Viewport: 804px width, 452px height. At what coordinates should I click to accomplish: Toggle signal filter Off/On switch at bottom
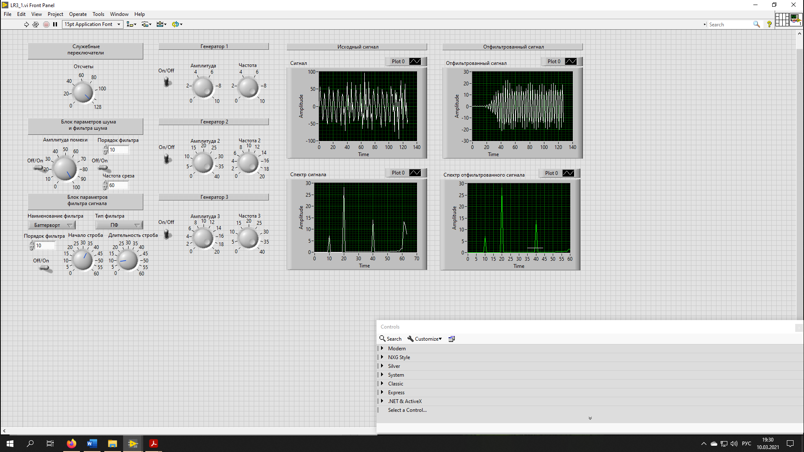coord(45,268)
